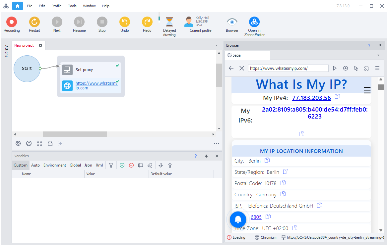
Task: Open the grid blocks icon
Action: click(39, 143)
